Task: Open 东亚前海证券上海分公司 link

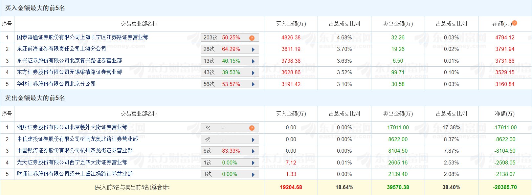Action: click(x=61, y=49)
